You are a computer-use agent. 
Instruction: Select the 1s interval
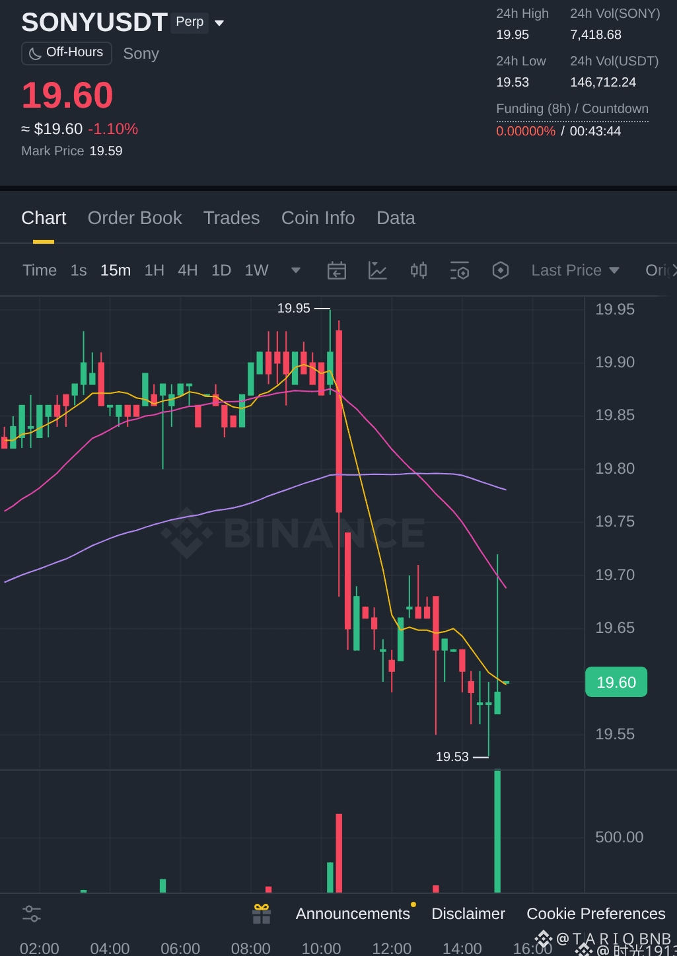79,270
